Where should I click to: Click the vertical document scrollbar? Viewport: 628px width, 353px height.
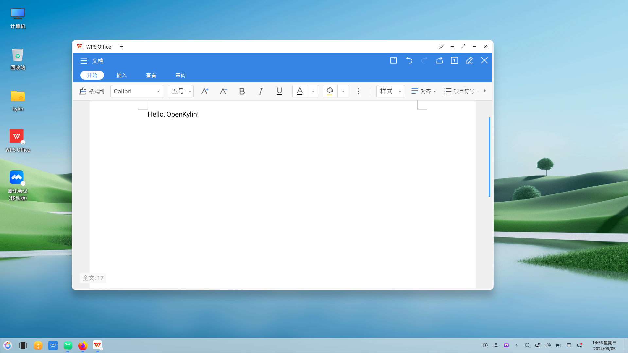489,157
